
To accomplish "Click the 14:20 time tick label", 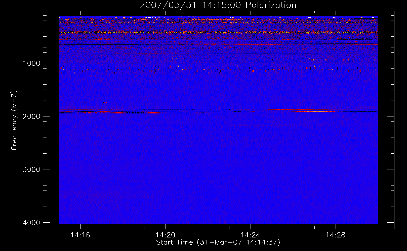I will click(165, 235).
